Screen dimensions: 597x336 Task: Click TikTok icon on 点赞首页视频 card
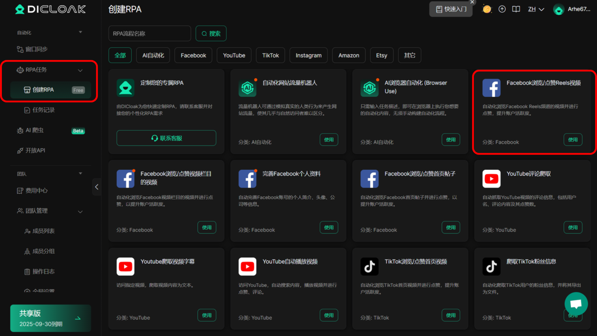(x=369, y=267)
